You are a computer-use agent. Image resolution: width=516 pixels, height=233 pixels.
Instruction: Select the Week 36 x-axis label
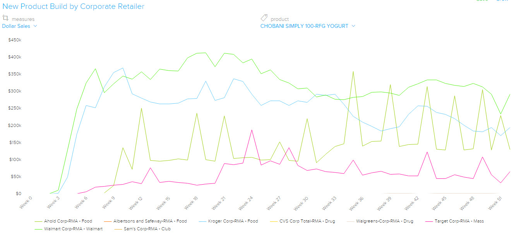356,203
